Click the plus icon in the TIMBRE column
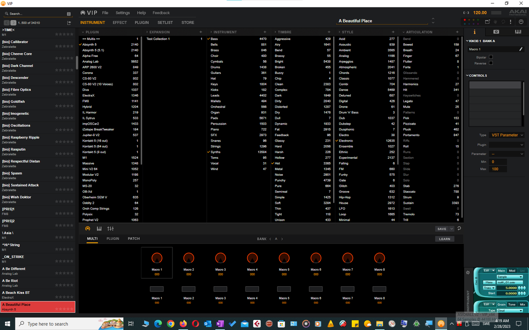Screen dimensions: 529x330 pyautogui.click(x=329, y=32)
